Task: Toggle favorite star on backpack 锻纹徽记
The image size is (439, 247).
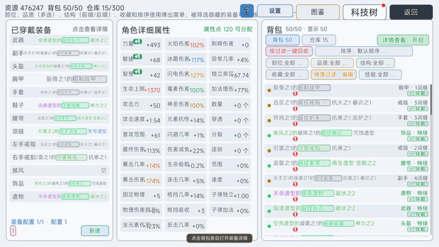Action: click(x=346, y=133)
